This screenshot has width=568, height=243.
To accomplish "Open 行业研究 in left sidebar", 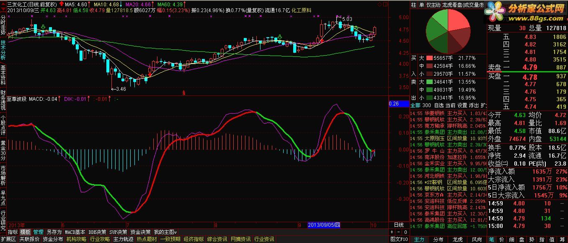I will (x=3, y=220).
